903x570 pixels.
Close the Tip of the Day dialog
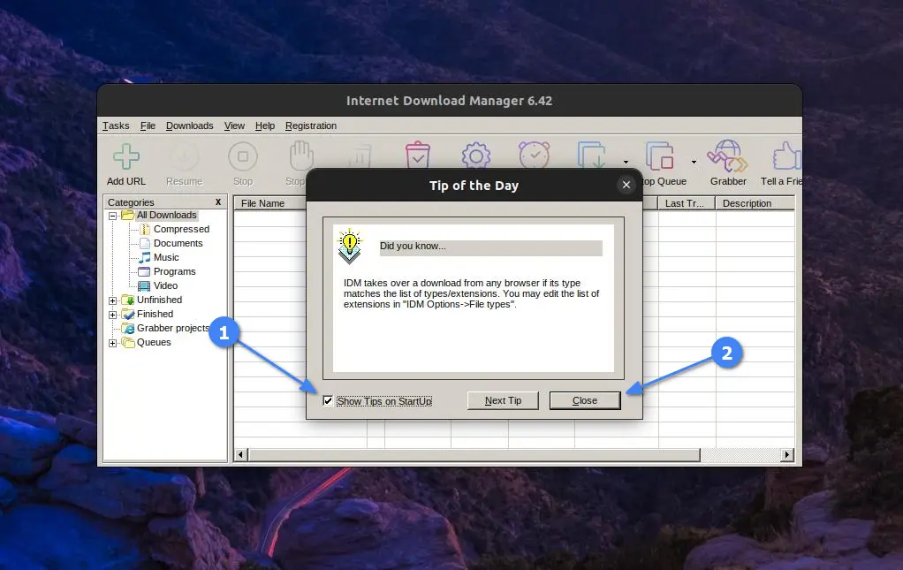pos(585,400)
